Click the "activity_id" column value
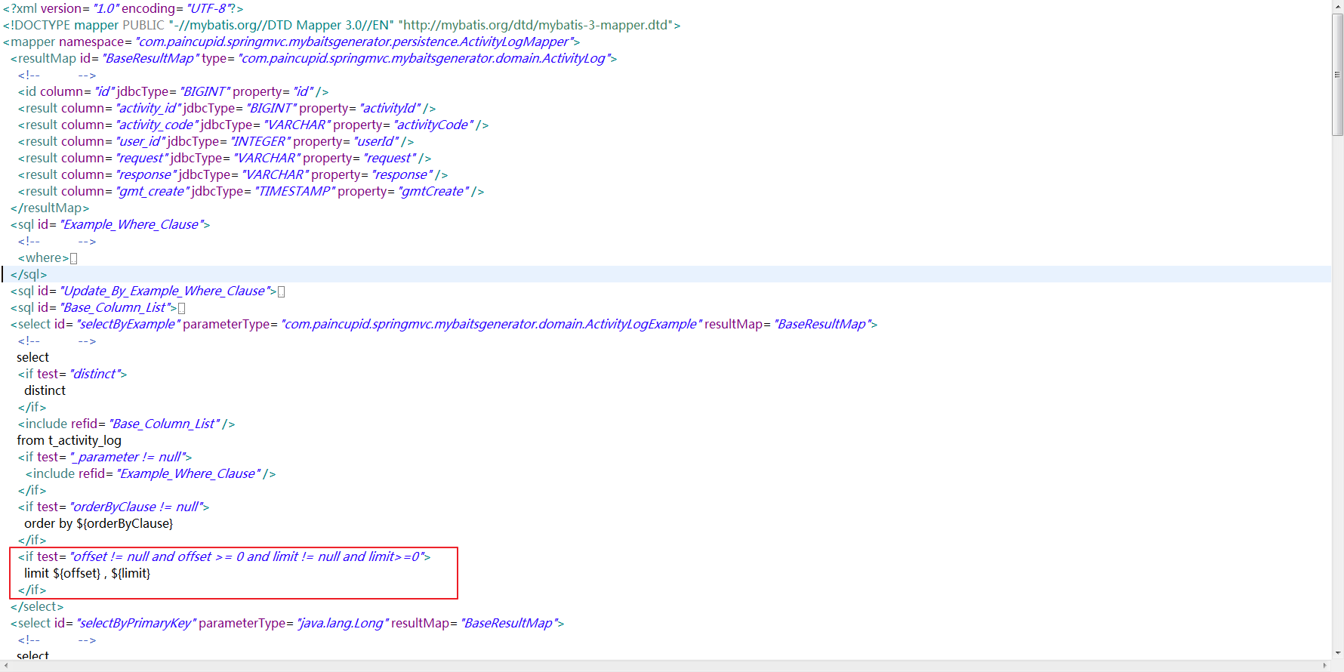 coord(148,109)
